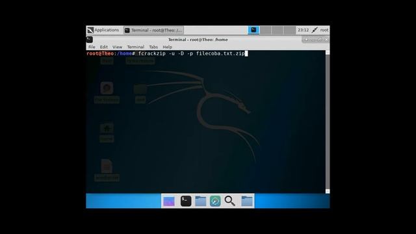Open the Edit menu

[x=104, y=47]
